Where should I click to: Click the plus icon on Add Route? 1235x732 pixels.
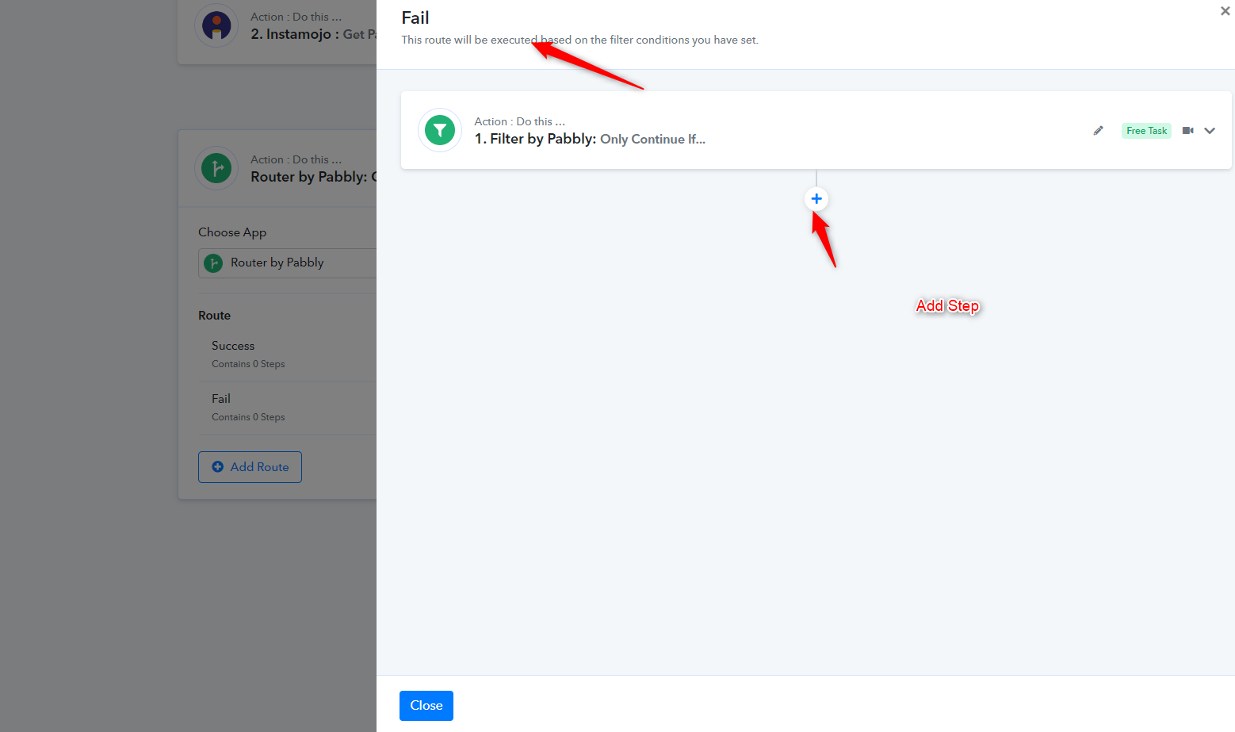218,467
